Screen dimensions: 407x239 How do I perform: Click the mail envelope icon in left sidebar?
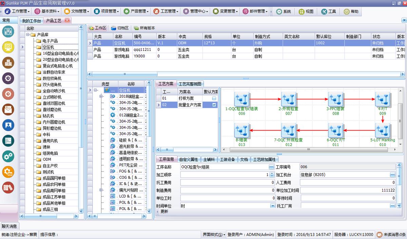[8, 109]
